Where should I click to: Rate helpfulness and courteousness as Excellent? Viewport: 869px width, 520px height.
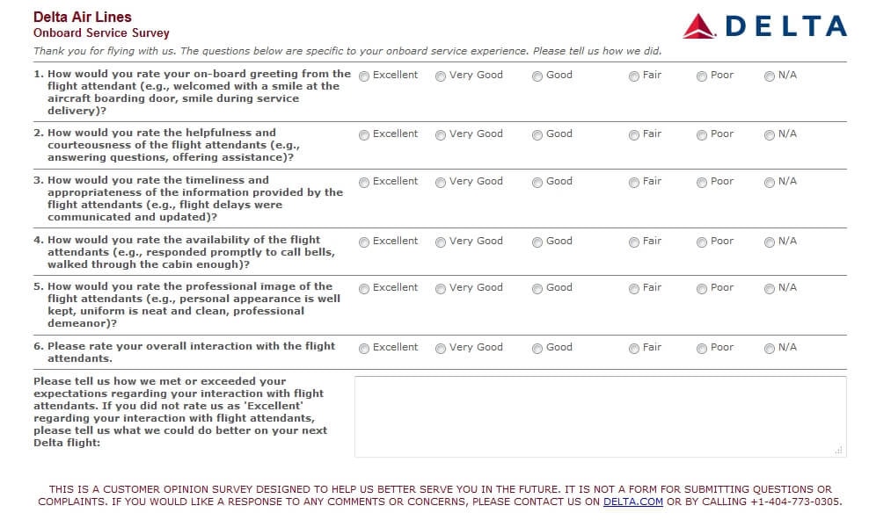[x=364, y=135]
